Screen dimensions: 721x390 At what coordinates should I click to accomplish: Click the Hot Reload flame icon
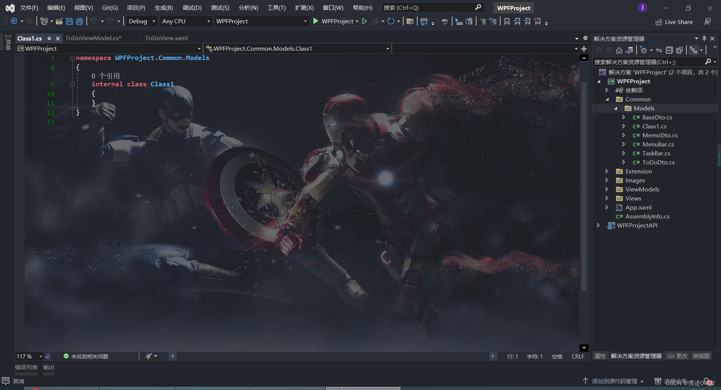pos(375,21)
